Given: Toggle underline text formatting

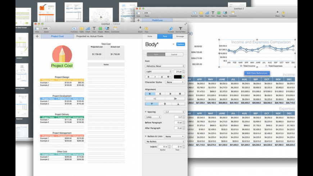Looking at the screenshot, I should [x=162, y=77].
